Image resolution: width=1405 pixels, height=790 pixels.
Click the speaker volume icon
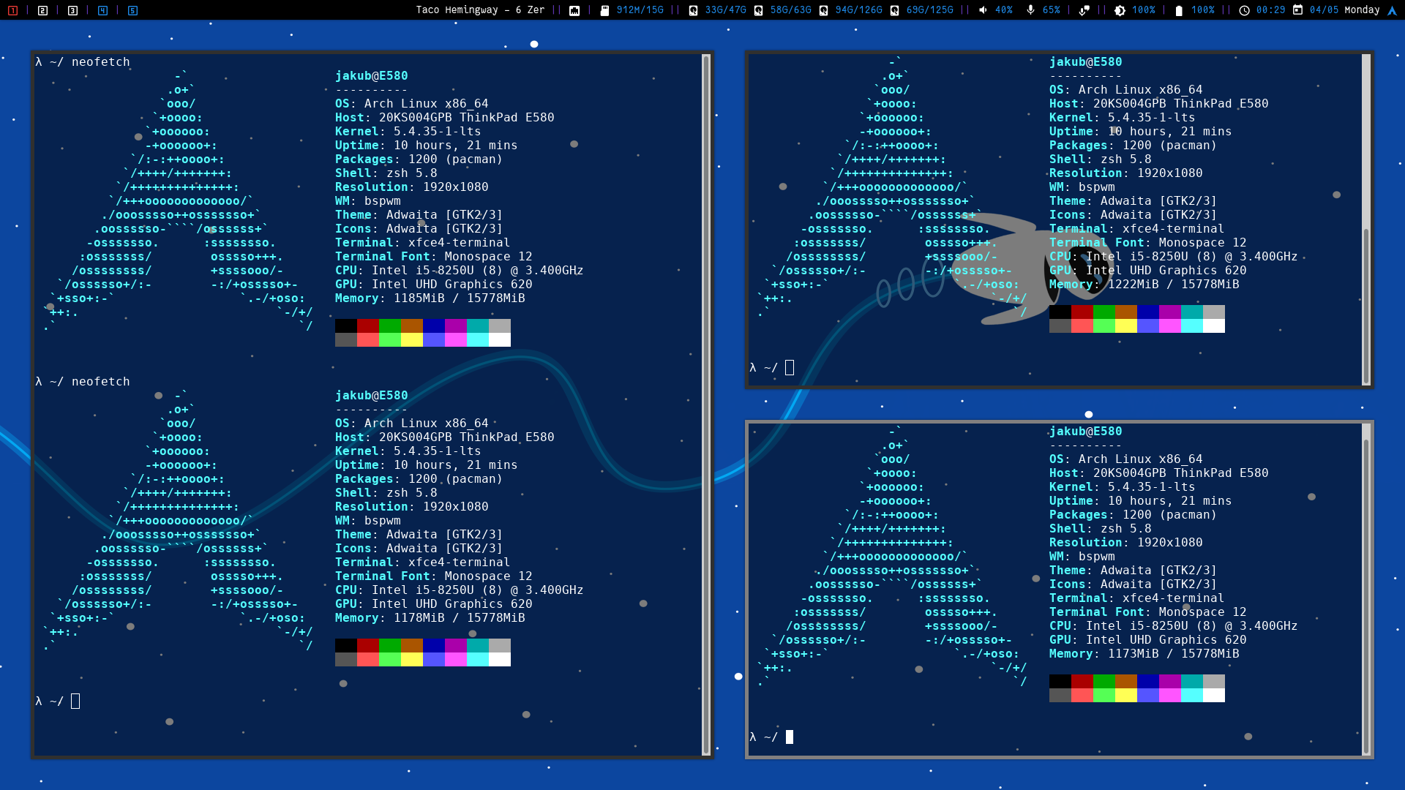point(983,10)
